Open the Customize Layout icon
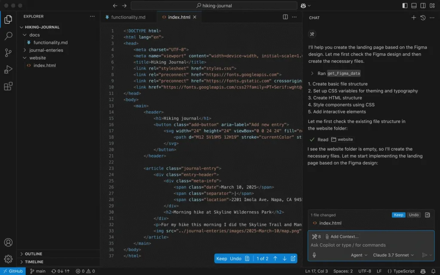This screenshot has width=440, height=275. tap(432, 6)
